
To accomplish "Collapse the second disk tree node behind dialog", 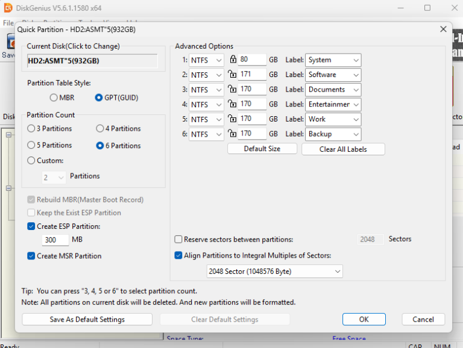I will pos(8,188).
